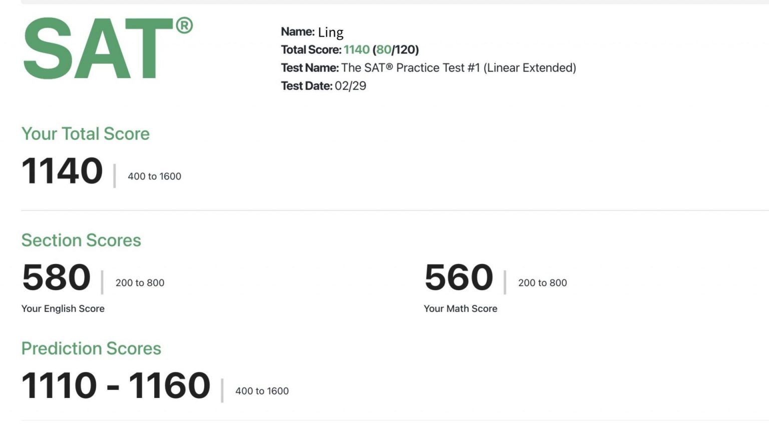The height and width of the screenshot is (432, 769).
Task: Click the 560 Math section score
Action: [459, 277]
